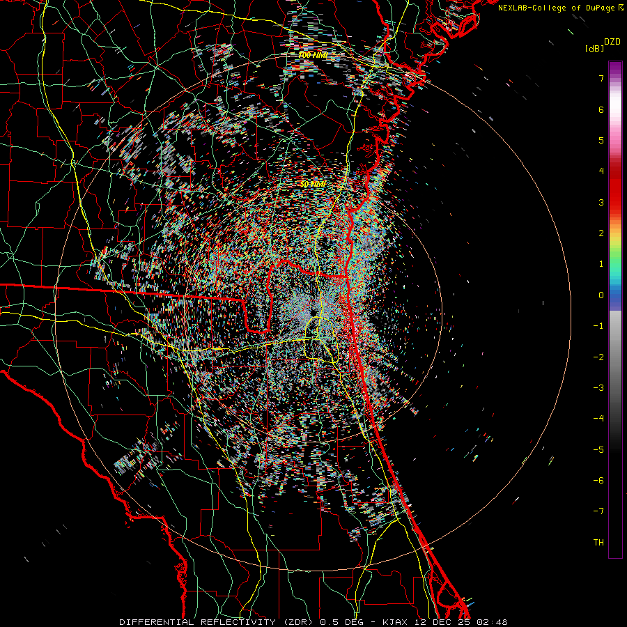Viewport: 627px width, 627px height.
Task: Click the color scale tick labeled 3
Action: (601, 202)
